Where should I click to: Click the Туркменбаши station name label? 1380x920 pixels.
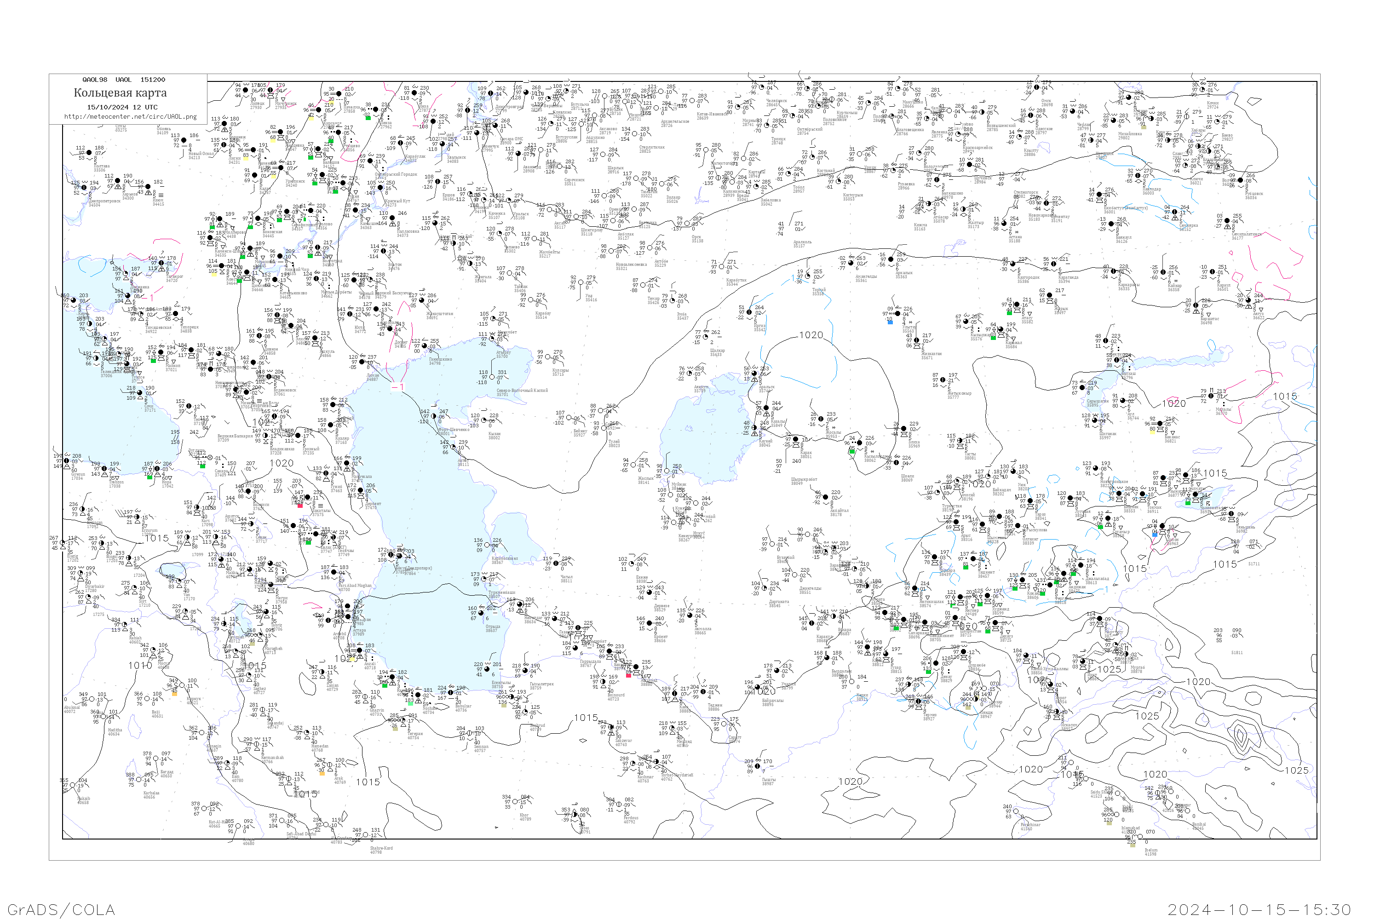502,592
